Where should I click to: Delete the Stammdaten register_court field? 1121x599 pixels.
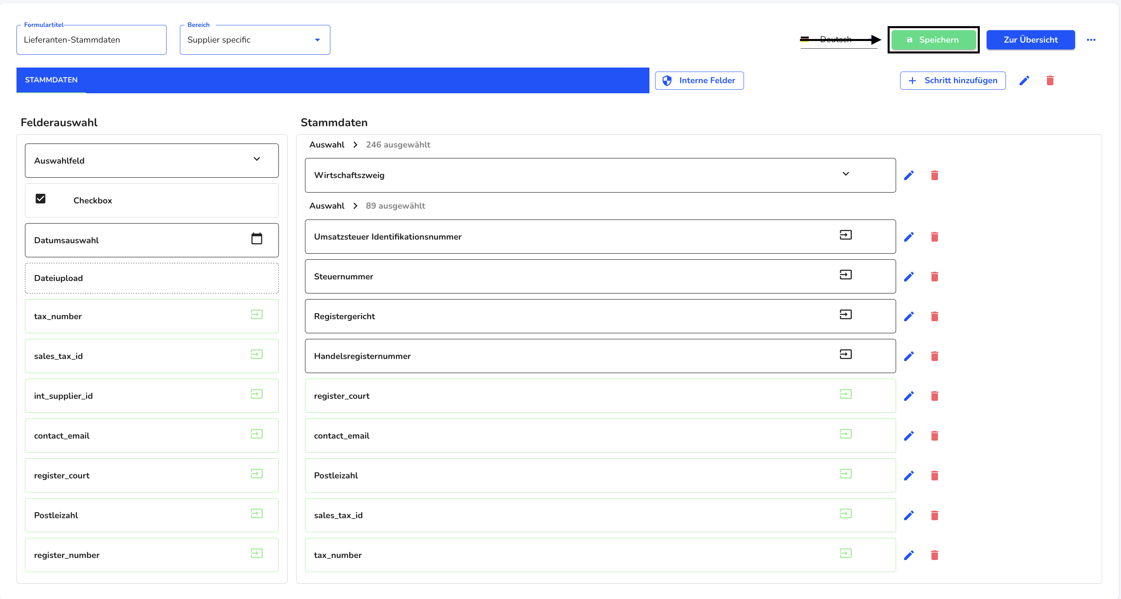point(934,396)
